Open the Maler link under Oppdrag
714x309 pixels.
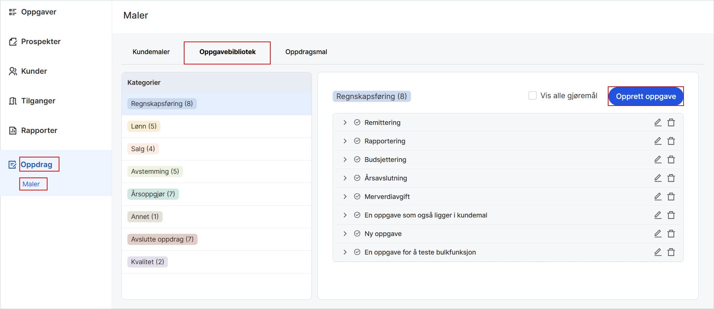tap(31, 184)
